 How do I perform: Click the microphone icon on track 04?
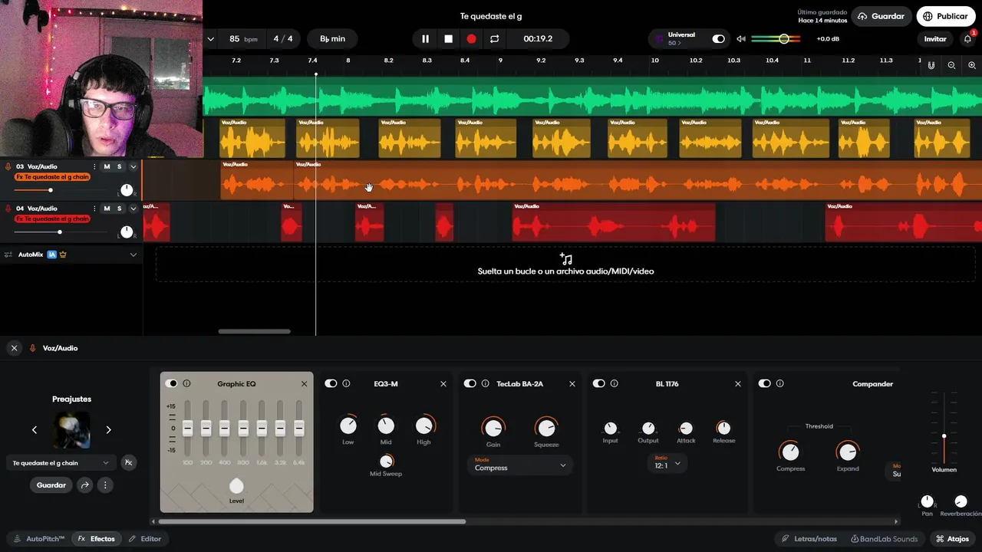tap(8, 209)
